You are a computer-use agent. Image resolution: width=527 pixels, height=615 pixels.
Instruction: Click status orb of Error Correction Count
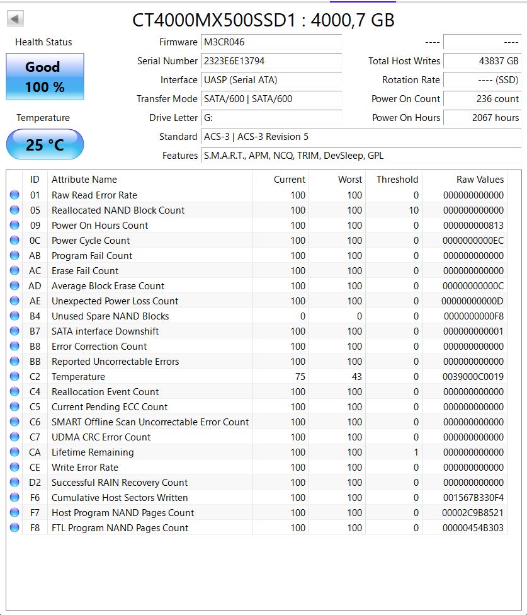point(14,346)
